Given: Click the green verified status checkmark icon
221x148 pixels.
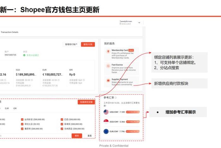Looking at the screenshot, I should tap(24, 55).
